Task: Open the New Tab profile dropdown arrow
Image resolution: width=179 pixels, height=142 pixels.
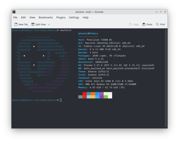Action: pyautogui.click(x=28, y=26)
